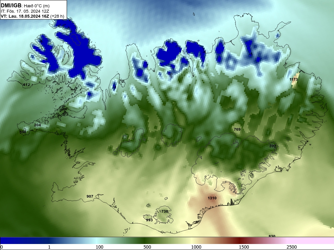Click the 0 tick label on the color scale
This screenshot has width=334, height=250.
(2, 247)
